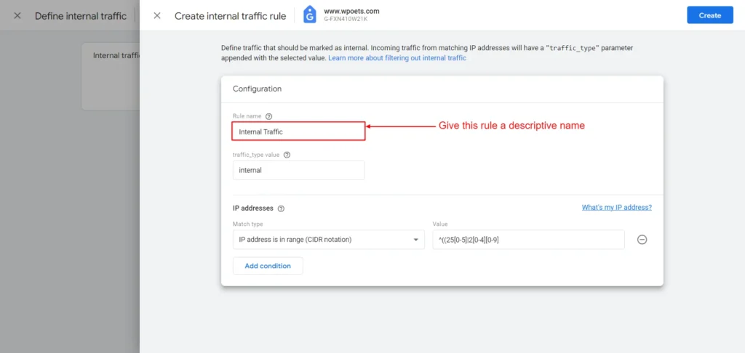745x353 pixels.
Task: Close the Create internal traffic rule panel
Action: pyautogui.click(x=157, y=15)
